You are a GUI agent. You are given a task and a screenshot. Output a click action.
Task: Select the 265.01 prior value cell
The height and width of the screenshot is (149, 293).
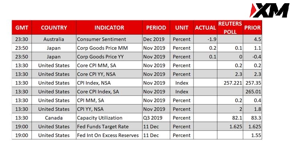252,92
